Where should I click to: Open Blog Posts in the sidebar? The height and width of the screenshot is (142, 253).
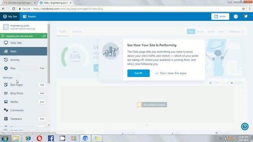[17, 93]
